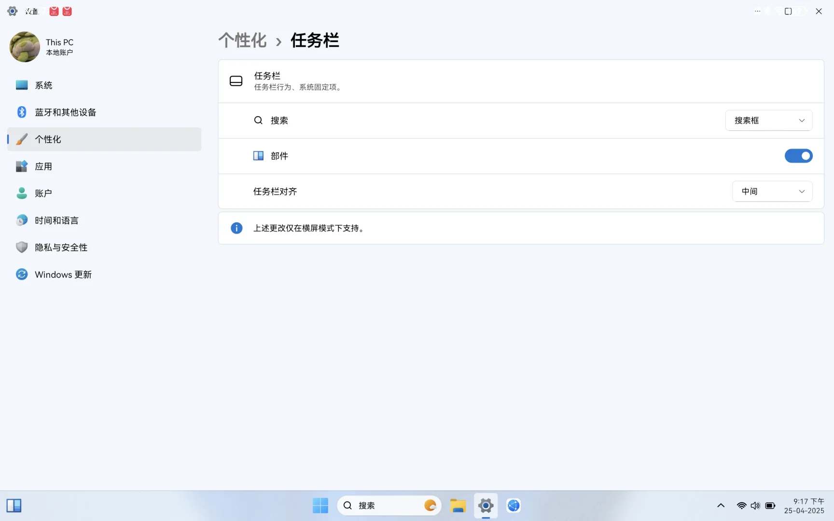Select 系统 in the sidebar
This screenshot has height=521, width=834.
pyautogui.click(x=44, y=85)
